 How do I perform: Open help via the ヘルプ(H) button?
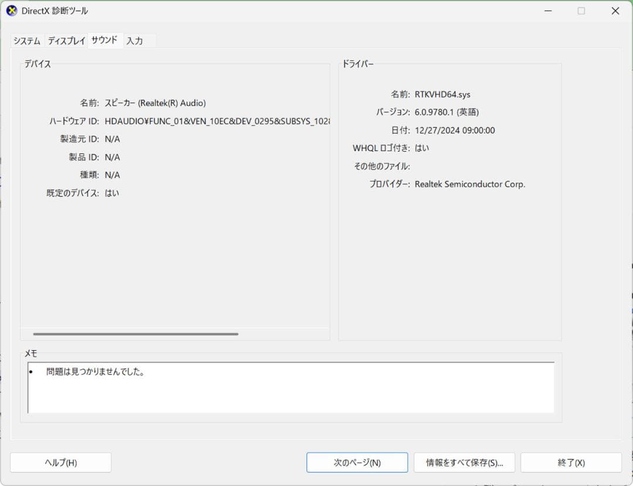(60, 462)
